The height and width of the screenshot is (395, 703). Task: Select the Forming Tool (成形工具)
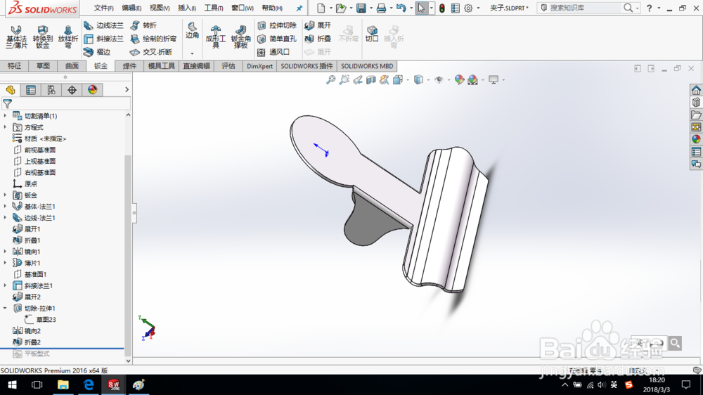(x=216, y=37)
